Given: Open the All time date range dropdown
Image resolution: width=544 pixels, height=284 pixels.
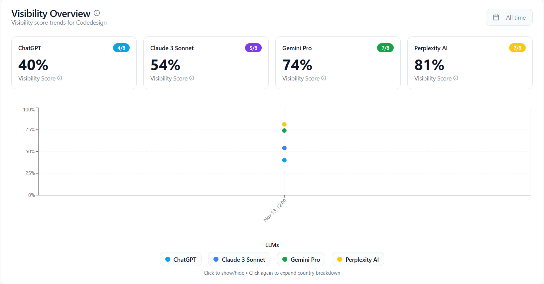Looking at the screenshot, I should pyautogui.click(x=509, y=17).
